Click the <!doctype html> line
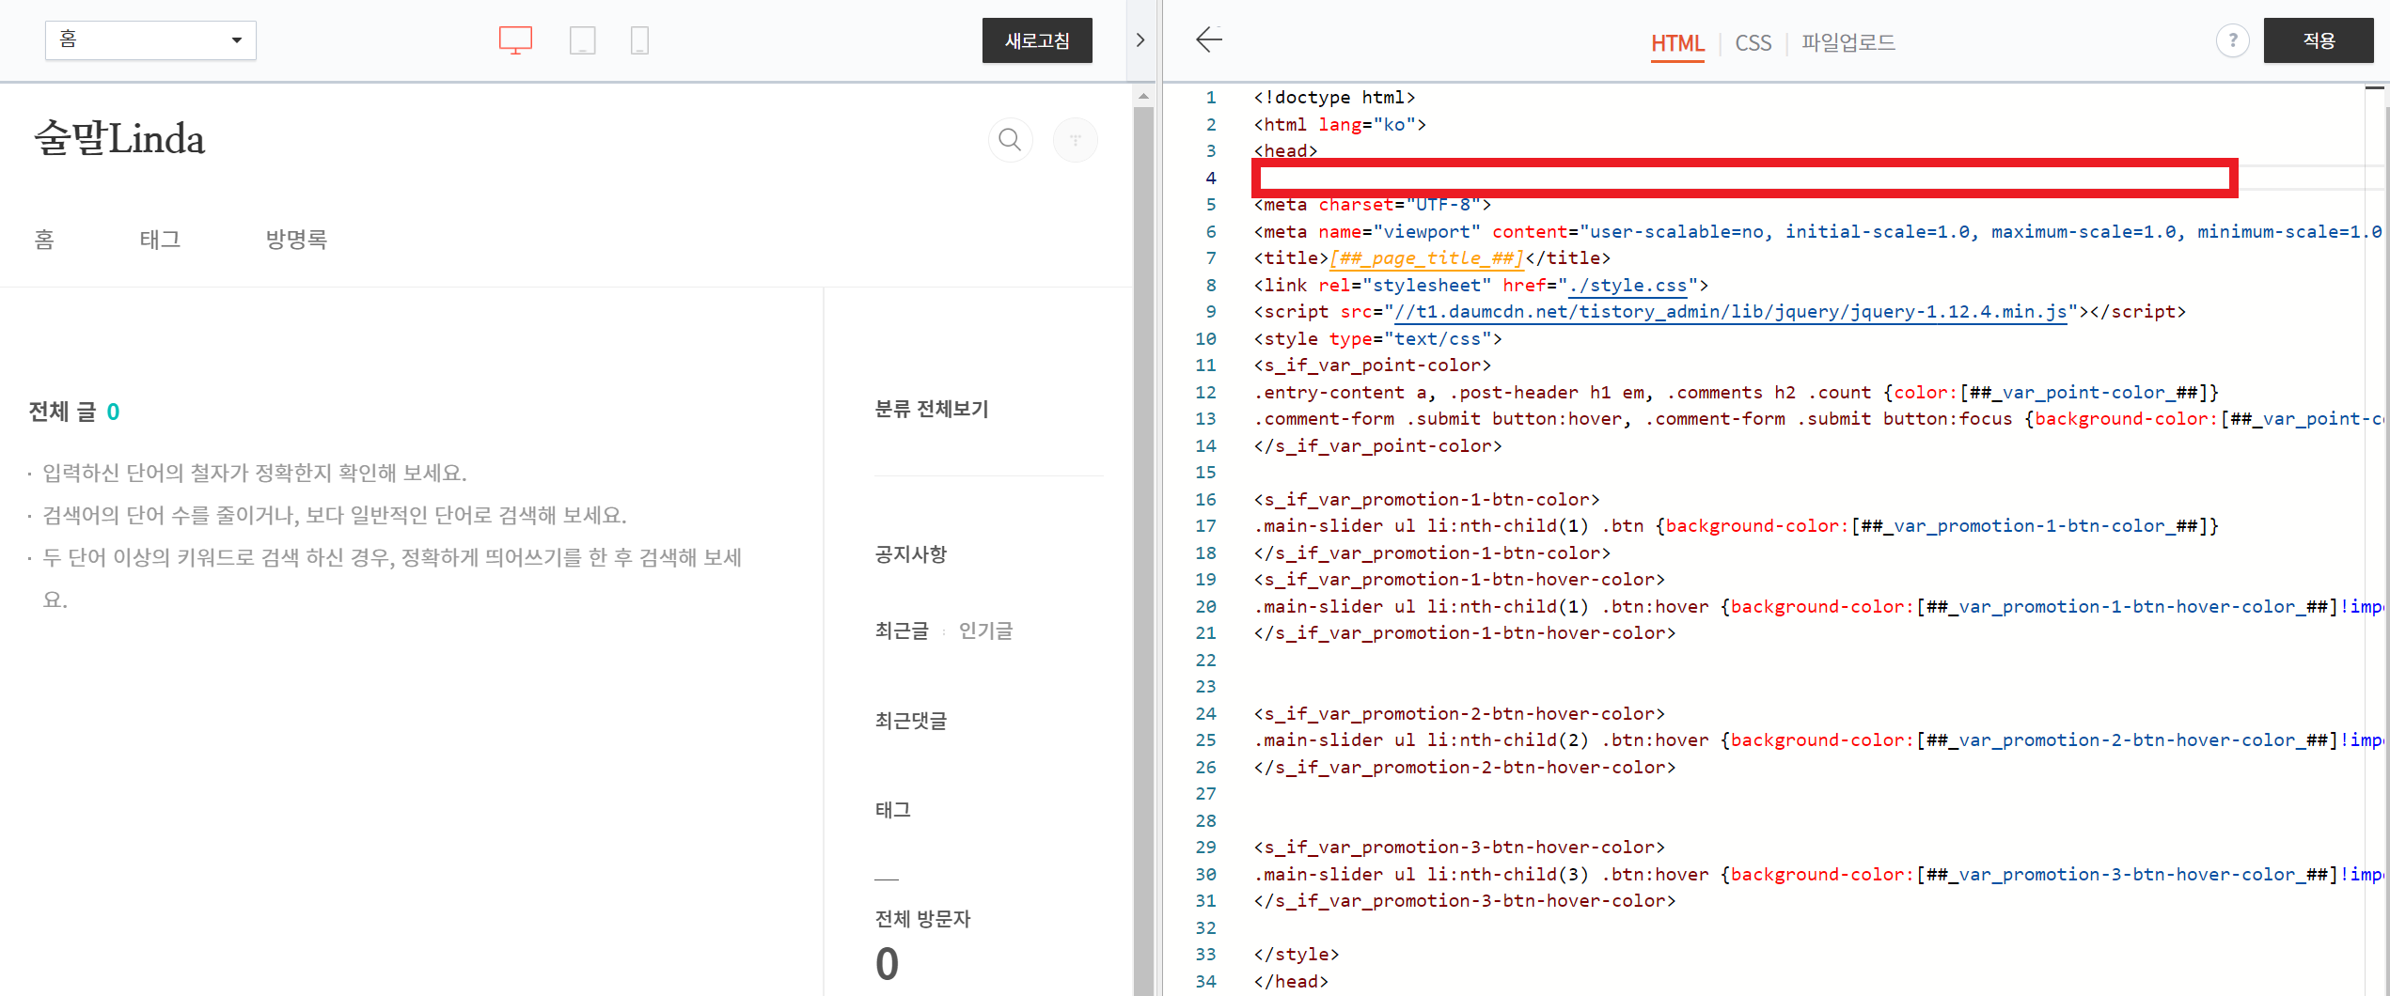The image size is (2390, 996). click(x=1334, y=98)
